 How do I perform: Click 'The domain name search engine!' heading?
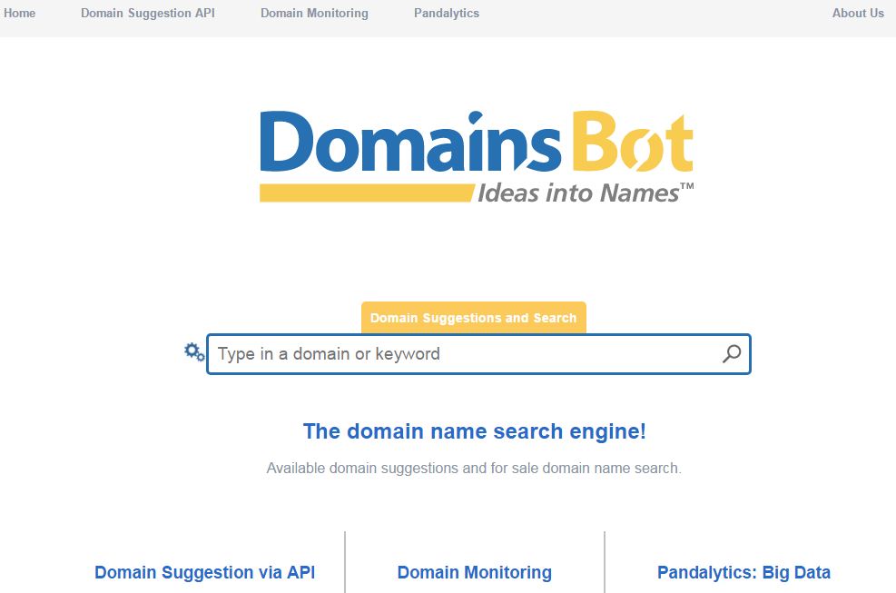pyautogui.click(x=474, y=431)
